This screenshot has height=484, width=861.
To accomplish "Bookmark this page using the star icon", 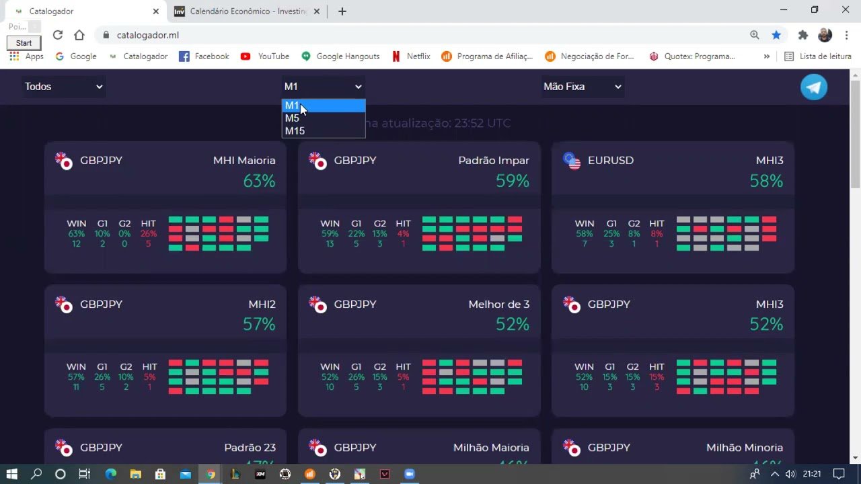I will point(777,35).
